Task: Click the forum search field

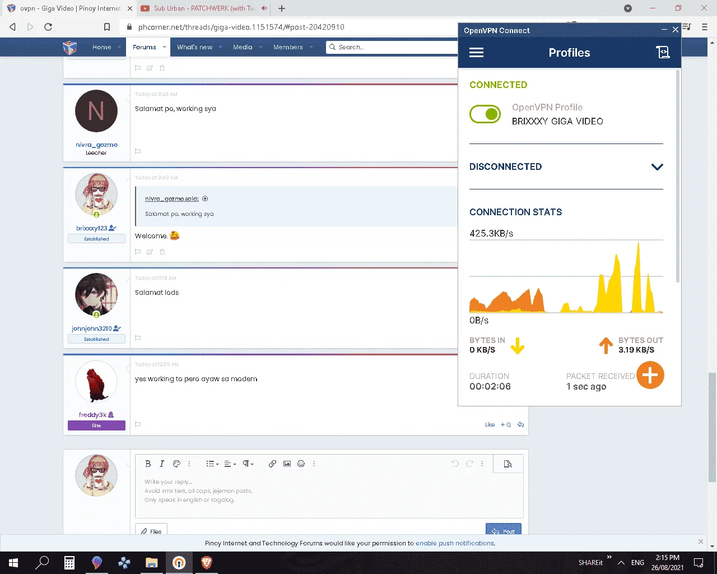Action: pos(392,47)
